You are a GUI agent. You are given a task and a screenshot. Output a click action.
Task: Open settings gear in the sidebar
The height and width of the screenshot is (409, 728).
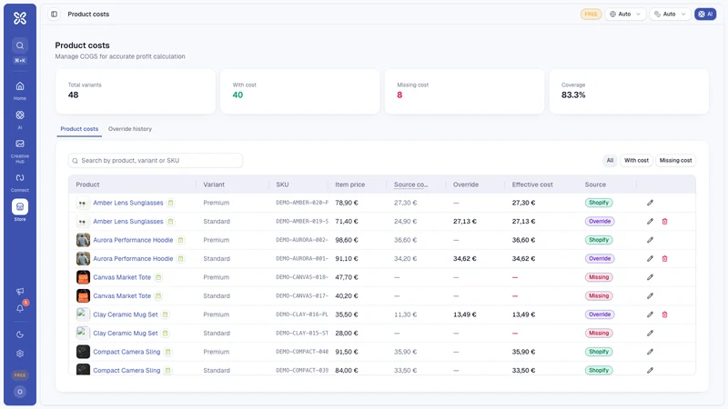click(20, 354)
